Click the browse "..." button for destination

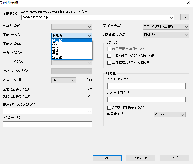click(185, 17)
